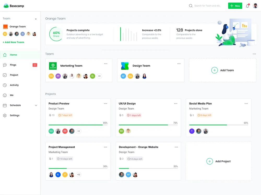Image resolution: width=261 pixels, height=195 pixels.
Task: Click the P avatar on Project Management
Action: coord(65,175)
